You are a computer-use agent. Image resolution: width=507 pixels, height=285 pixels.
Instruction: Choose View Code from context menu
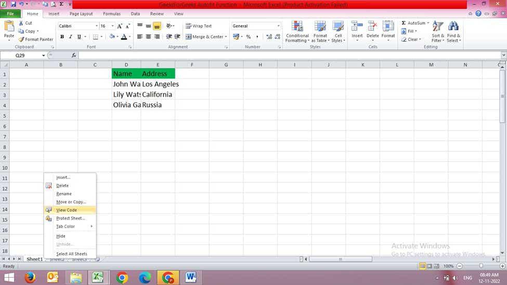tap(70, 210)
